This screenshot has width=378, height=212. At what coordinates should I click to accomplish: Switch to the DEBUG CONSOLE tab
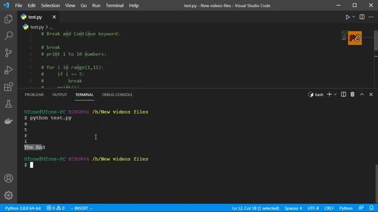117,95
